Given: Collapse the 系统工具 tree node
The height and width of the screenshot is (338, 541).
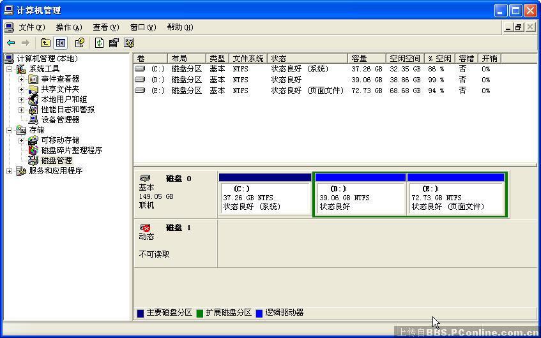Looking at the screenshot, I should 10,70.
